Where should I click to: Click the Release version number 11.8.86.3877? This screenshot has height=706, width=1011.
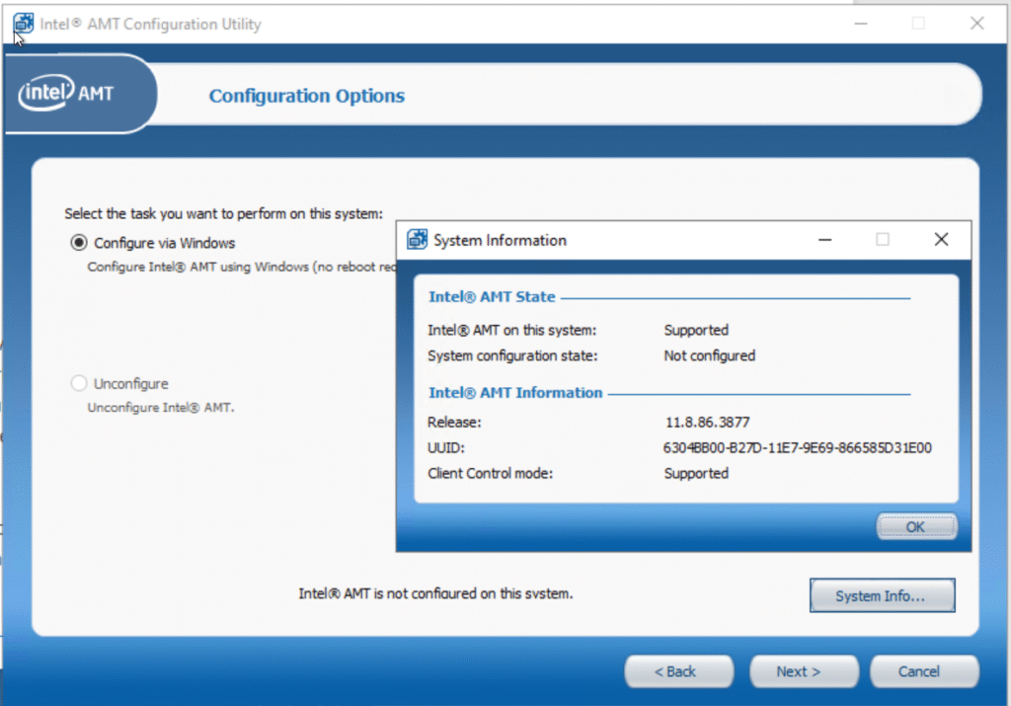tap(707, 422)
